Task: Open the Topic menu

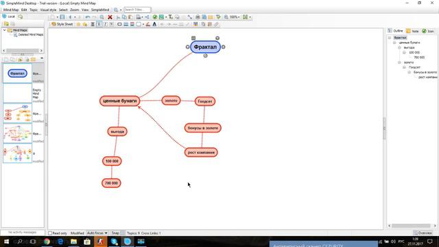Action: [x=34, y=10]
